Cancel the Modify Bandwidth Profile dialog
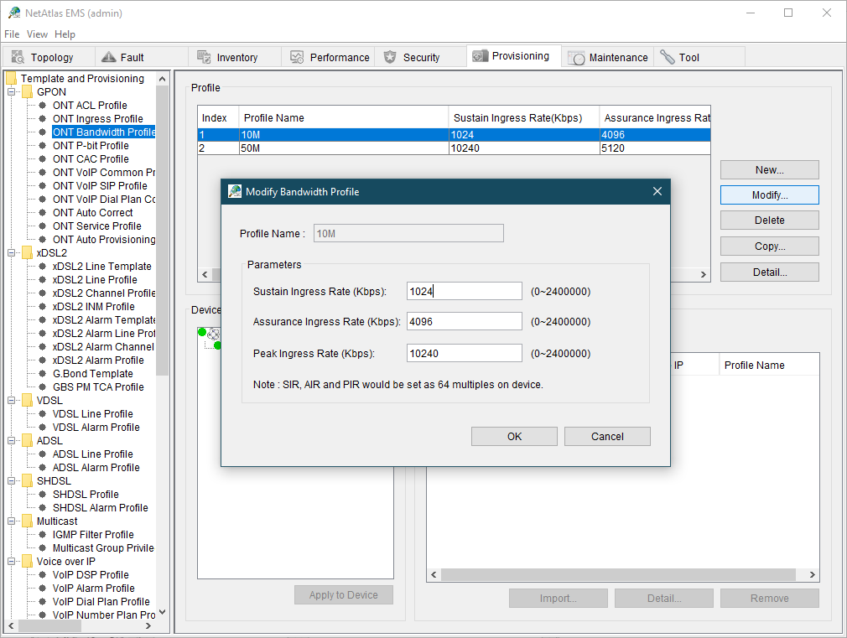The image size is (847, 638). tap(607, 436)
